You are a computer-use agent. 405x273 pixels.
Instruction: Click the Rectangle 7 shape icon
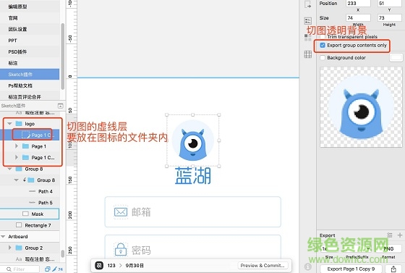click(x=19, y=225)
